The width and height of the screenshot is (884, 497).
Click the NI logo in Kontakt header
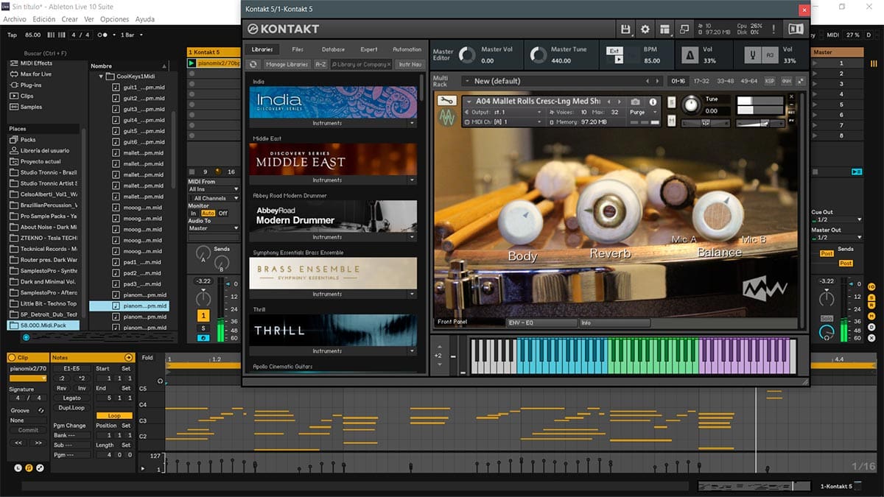pos(796,29)
